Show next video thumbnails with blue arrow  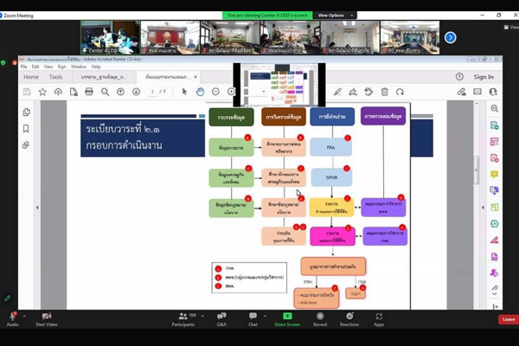(x=450, y=37)
